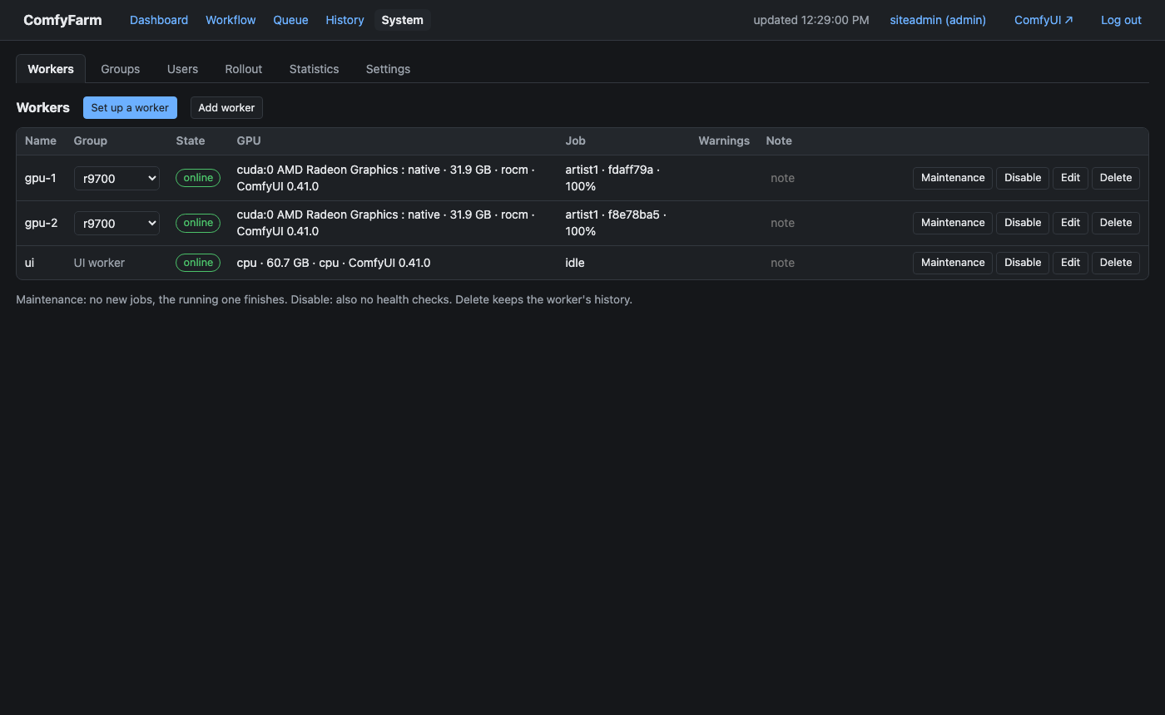Image resolution: width=1165 pixels, height=715 pixels.
Task: Click the online badge for gpu-2
Action: pos(198,223)
